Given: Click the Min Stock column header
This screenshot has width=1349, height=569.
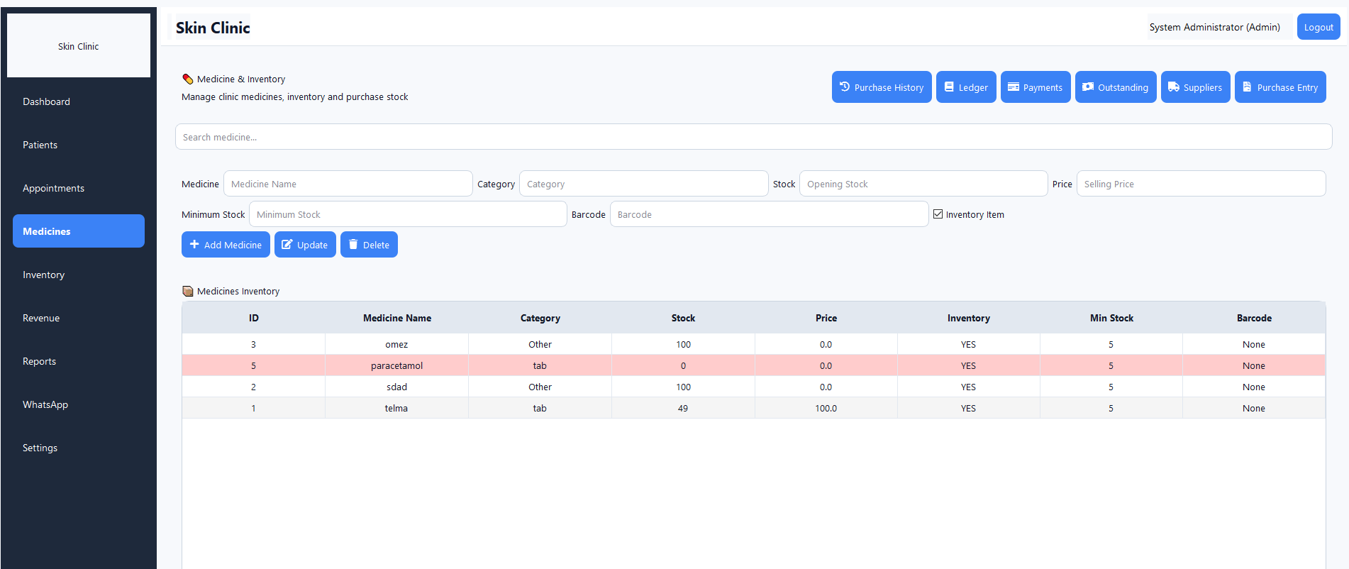Looking at the screenshot, I should click(x=1111, y=318).
